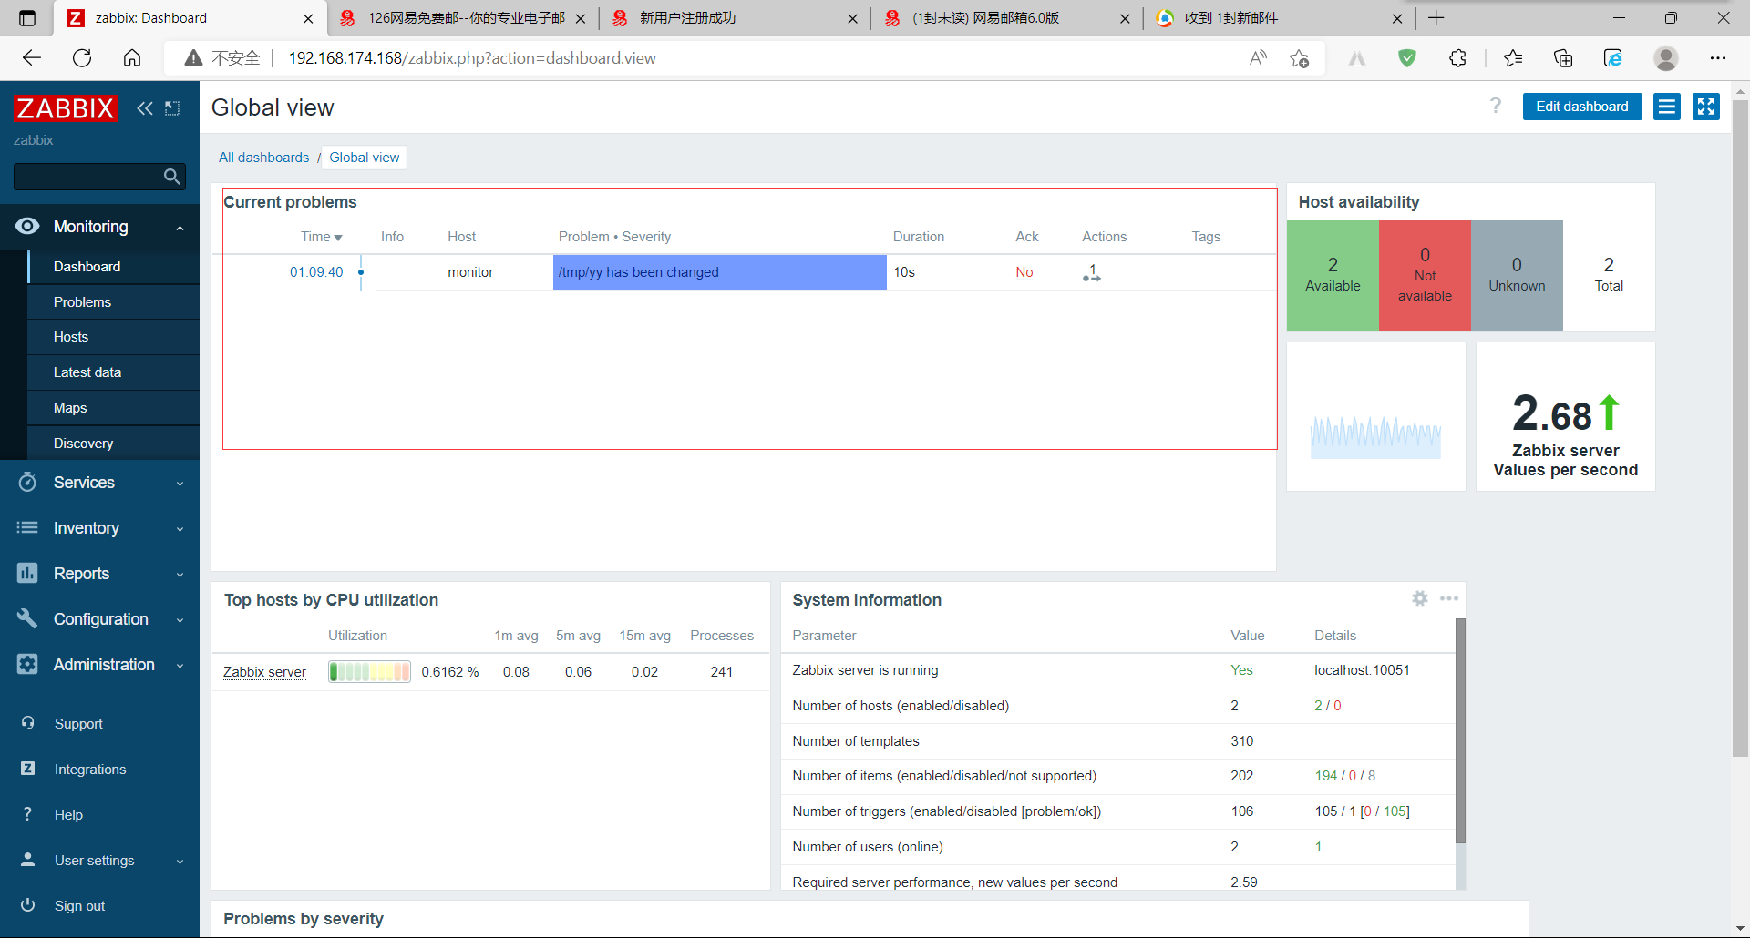Open Global view breadcrumb link

point(365,158)
